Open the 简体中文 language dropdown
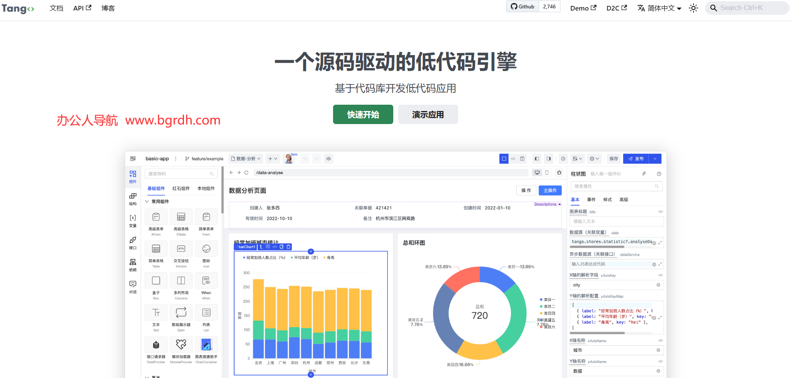The height and width of the screenshot is (378, 792). (659, 8)
